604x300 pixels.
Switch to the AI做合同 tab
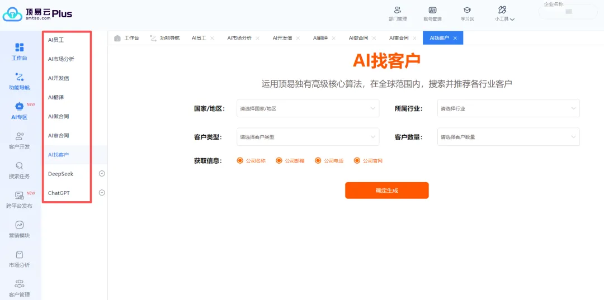[x=358, y=38]
